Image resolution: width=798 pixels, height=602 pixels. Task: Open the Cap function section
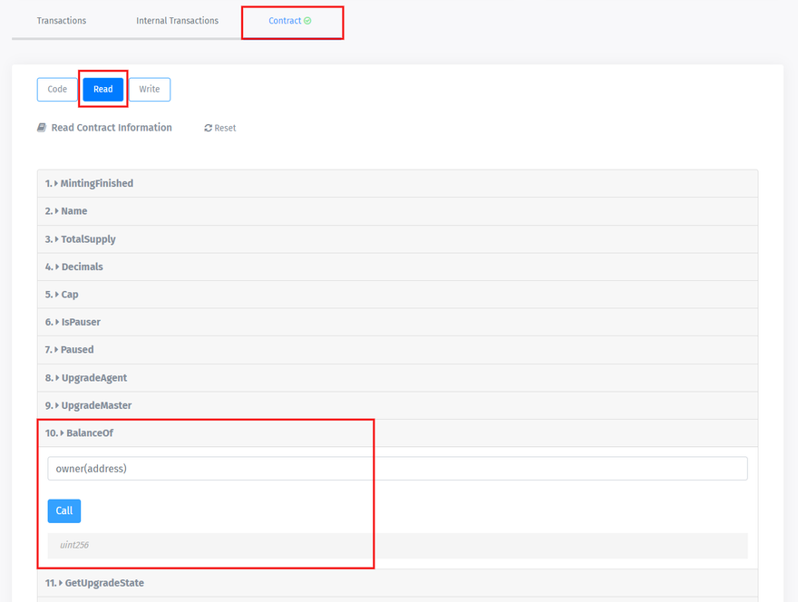click(69, 295)
